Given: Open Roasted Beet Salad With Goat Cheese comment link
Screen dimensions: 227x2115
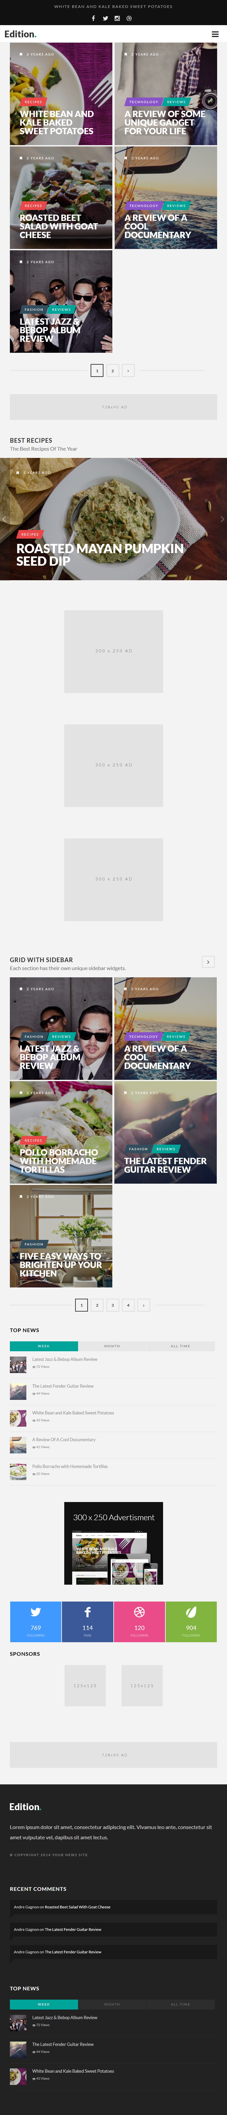Looking at the screenshot, I should coord(78,1906).
